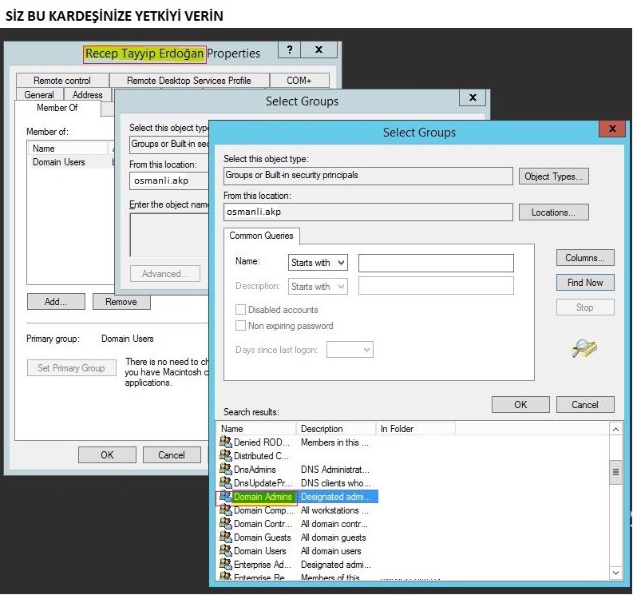Click the Domain Contr... group icon
This screenshot has width=633, height=595.
226,523
